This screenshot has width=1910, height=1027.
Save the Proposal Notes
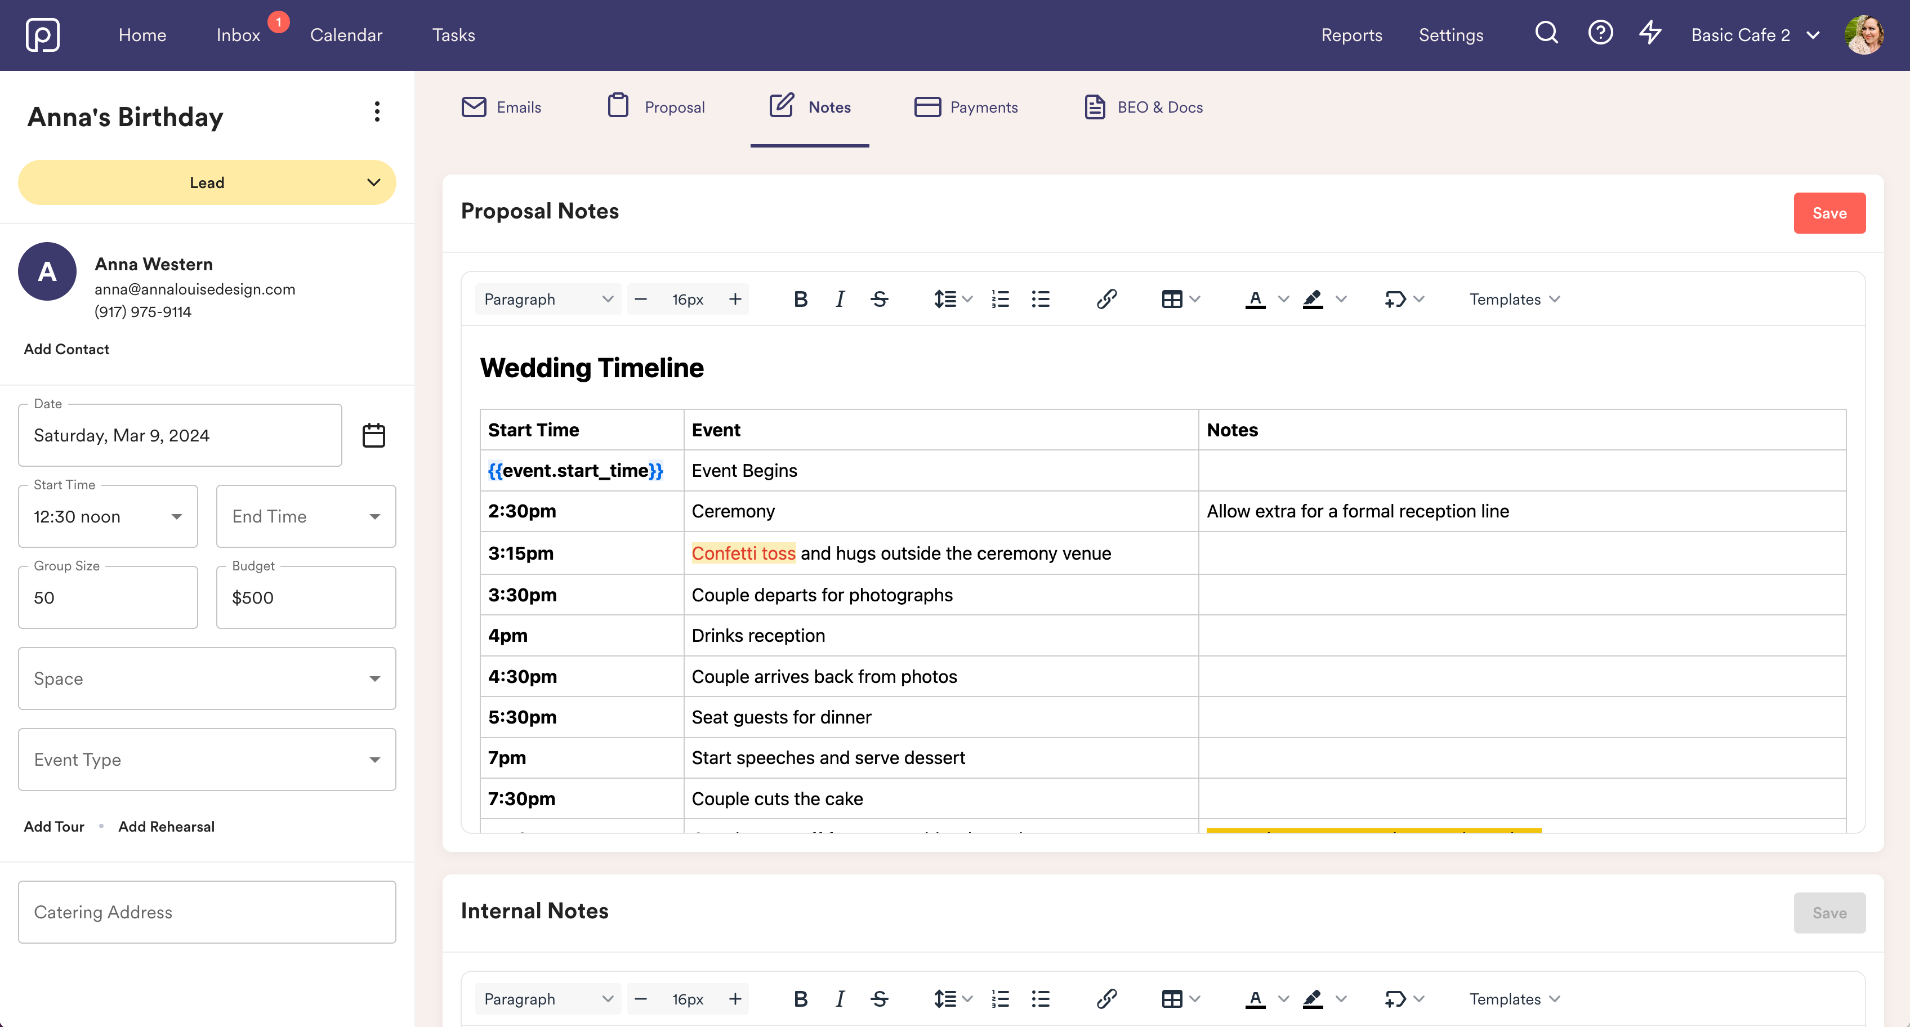1829,213
